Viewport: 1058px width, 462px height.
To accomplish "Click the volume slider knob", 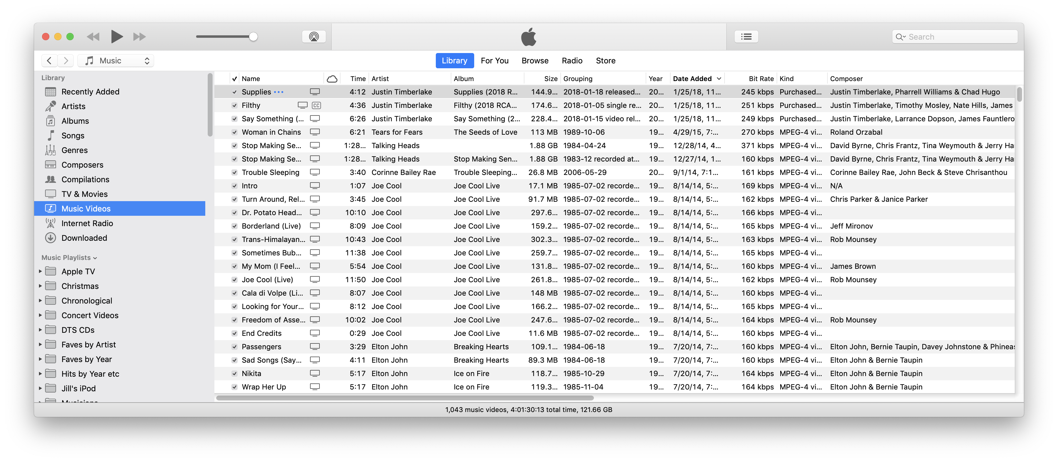I will pyautogui.click(x=253, y=37).
